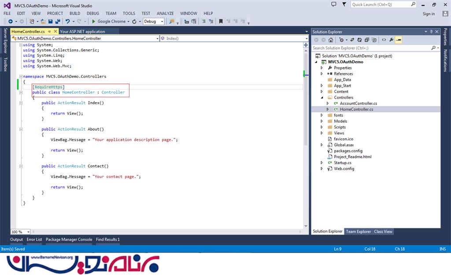Toggle pin on HomeController.cs tab
The width and height of the screenshot is (451, 275).
[49, 32]
